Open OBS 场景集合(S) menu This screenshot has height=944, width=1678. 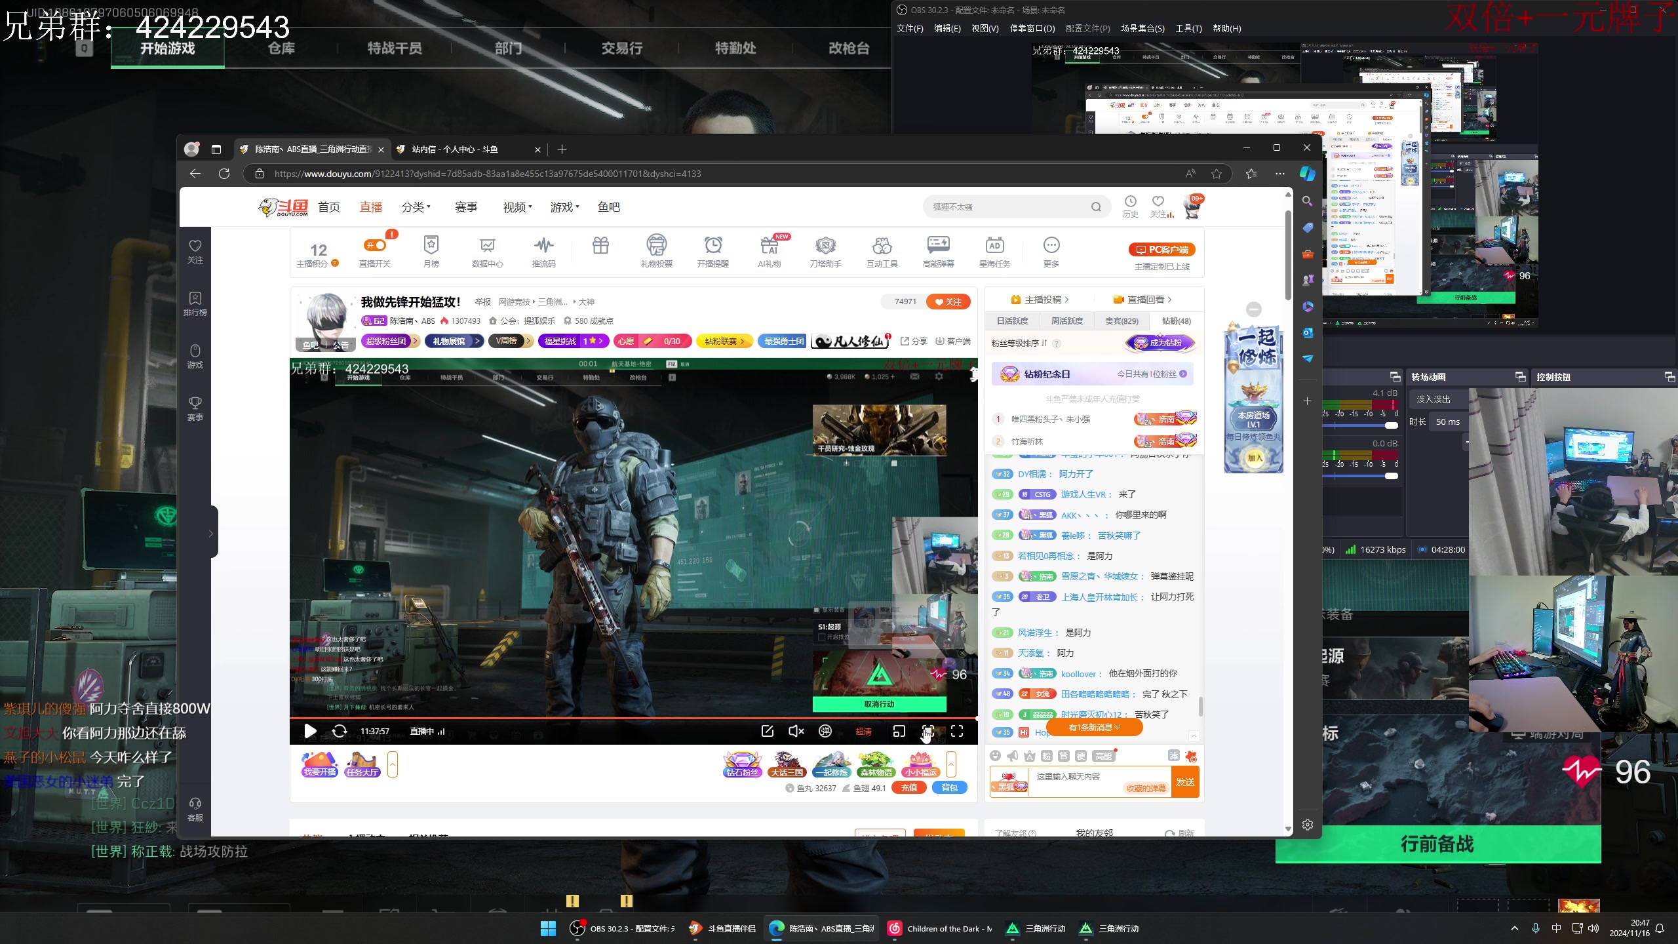[x=1142, y=28]
